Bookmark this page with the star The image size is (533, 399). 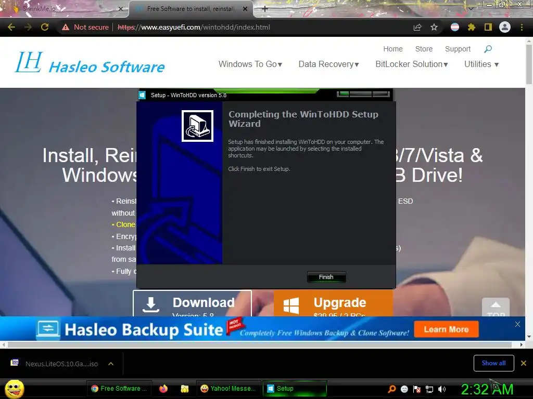click(434, 27)
